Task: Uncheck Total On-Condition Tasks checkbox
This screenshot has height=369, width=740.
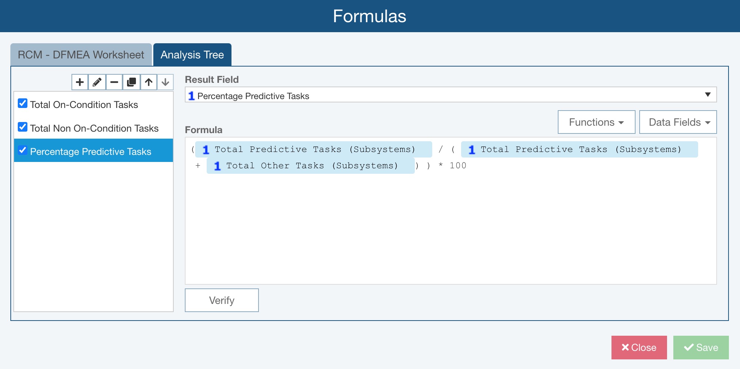Action: pos(23,104)
